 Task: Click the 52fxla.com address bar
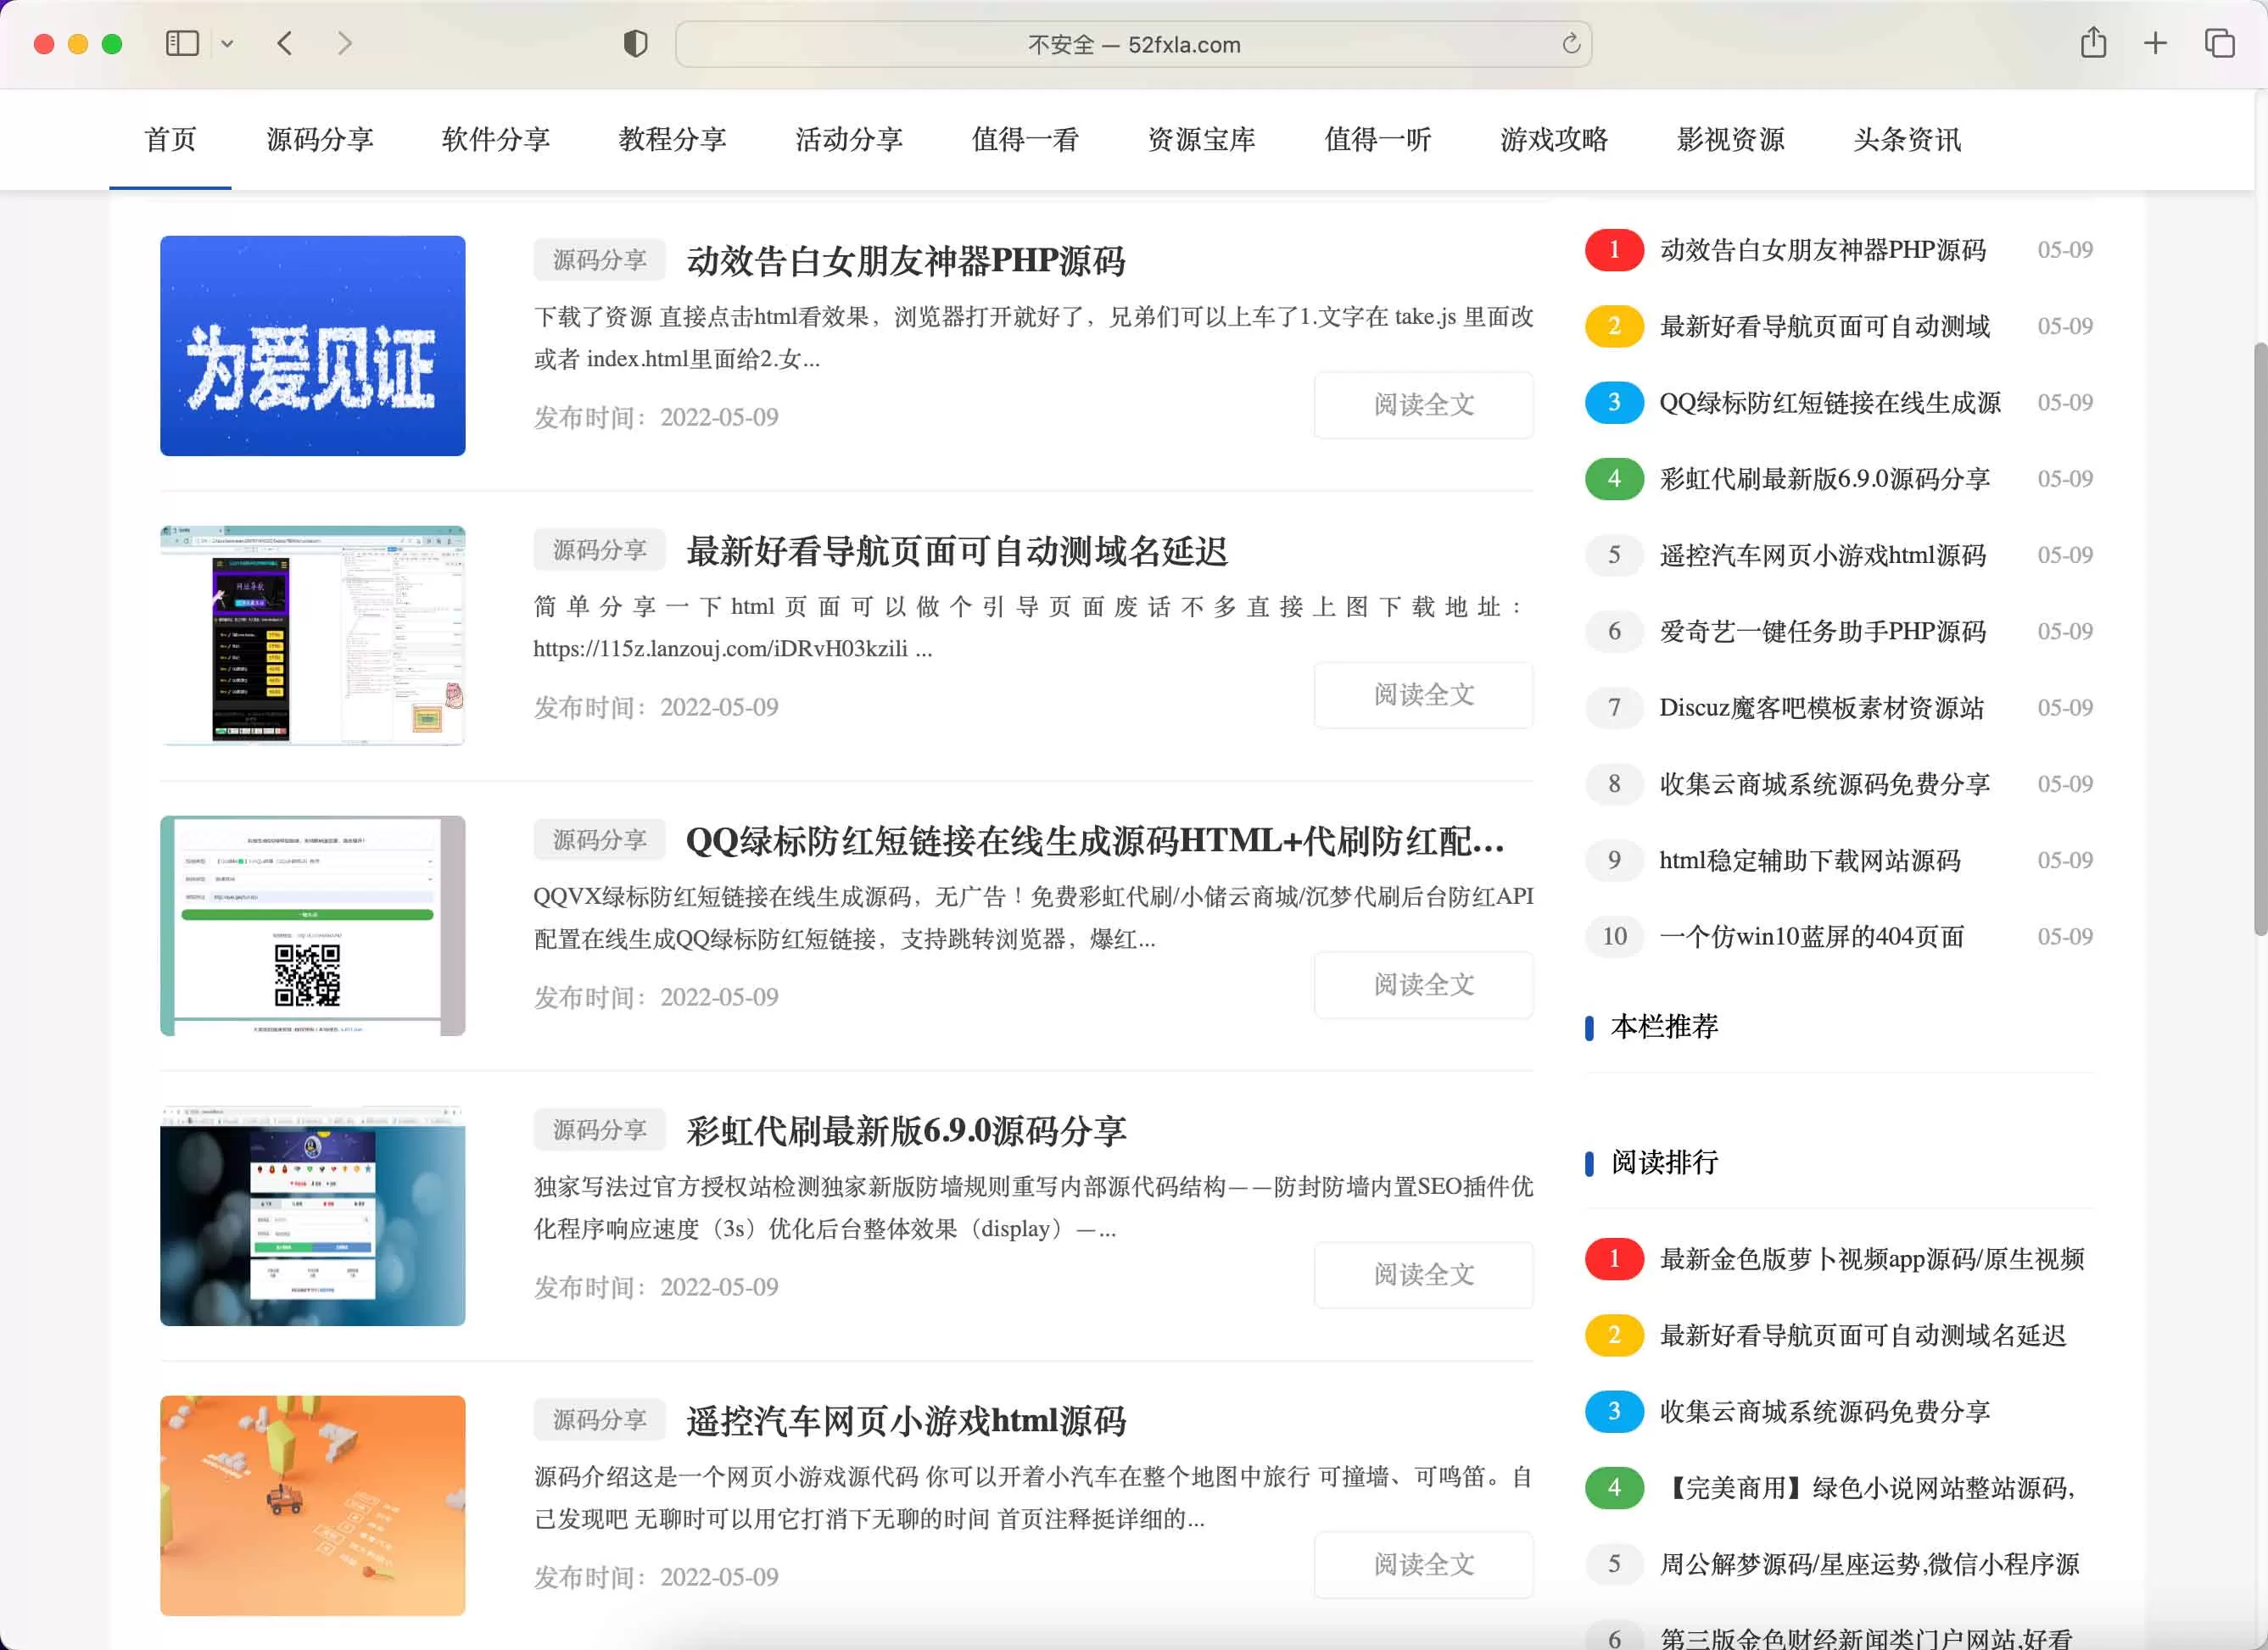point(1133,44)
